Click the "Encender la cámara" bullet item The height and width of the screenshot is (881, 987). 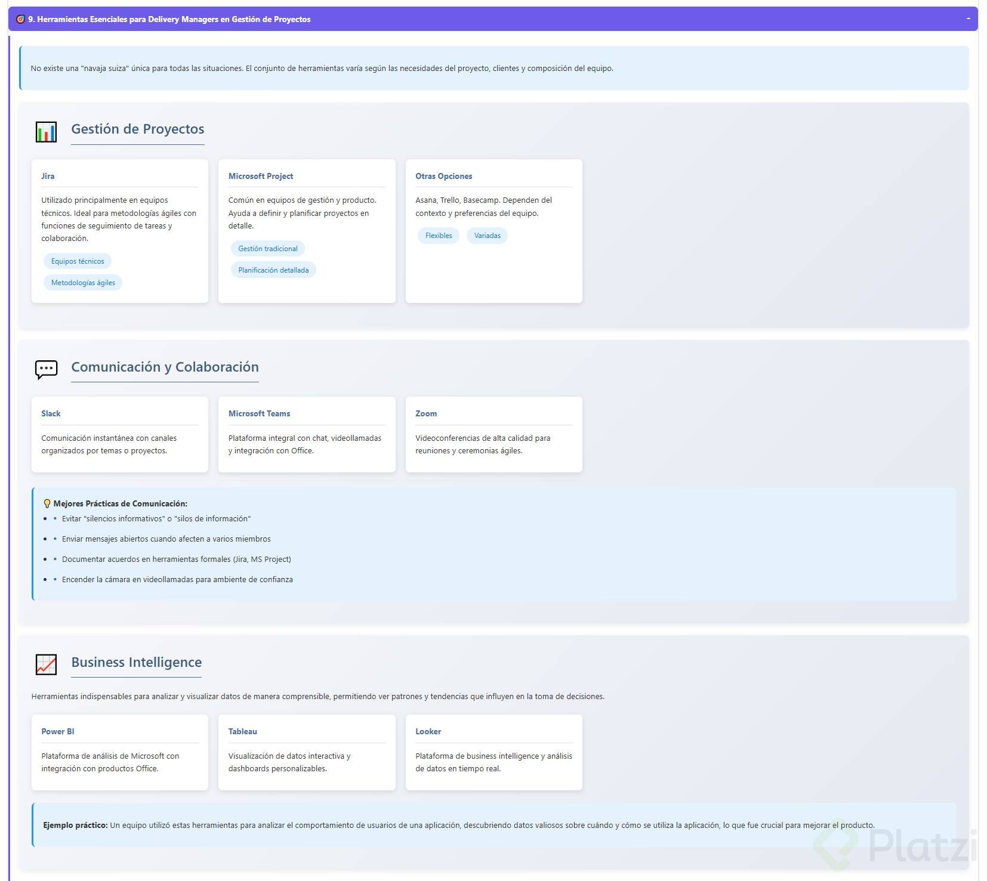(x=177, y=580)
